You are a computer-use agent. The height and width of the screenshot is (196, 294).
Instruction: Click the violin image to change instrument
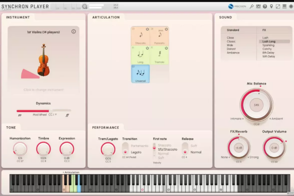point(43,60)
